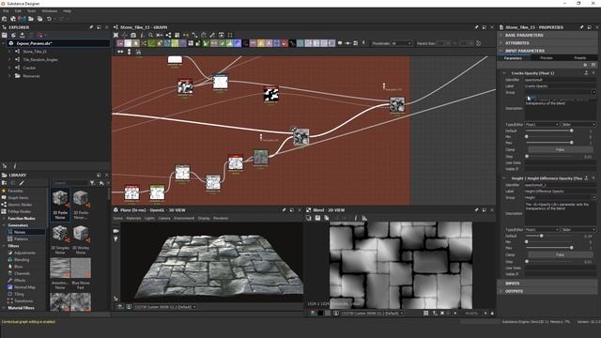The width and height of the screenshot is (601, 338).
Task: Click the share/link nodes icon in graph toolbar
Action: [x=168, y=36]
